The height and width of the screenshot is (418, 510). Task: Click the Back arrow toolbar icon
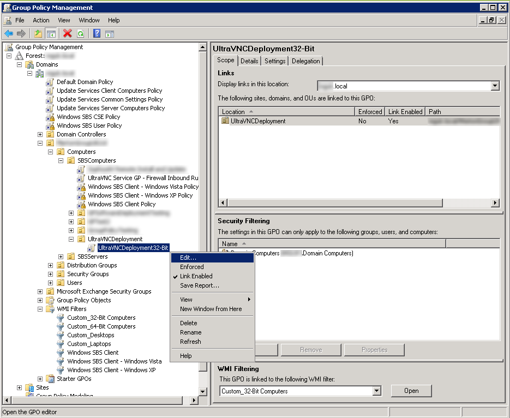(x=9, y=33)
